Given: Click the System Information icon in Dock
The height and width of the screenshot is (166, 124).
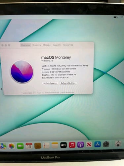Looking at the screenshot, I should pos(118,144).
